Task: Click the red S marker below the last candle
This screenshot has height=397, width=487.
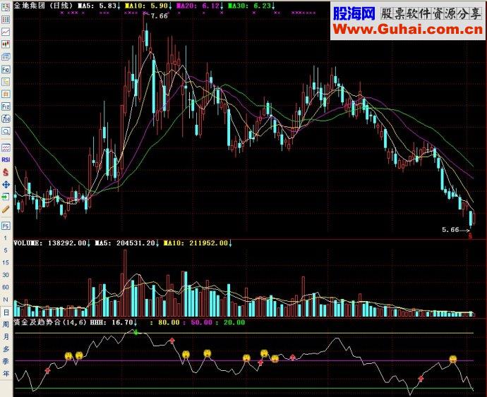Action: coord(470,236)
